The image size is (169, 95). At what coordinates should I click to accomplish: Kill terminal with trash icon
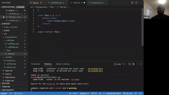coord(133,64)
